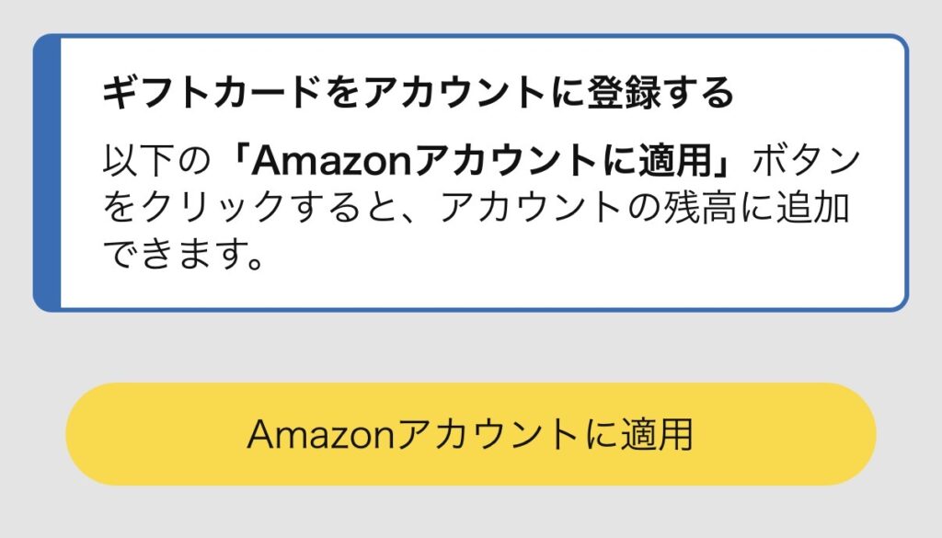Click the bold 「Amazonアカウントに適用」 text in the description
942x538 pixels.
click(x=486, y=163)
